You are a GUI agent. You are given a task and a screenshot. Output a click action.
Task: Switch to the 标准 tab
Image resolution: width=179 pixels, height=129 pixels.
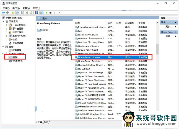point(46,122)
